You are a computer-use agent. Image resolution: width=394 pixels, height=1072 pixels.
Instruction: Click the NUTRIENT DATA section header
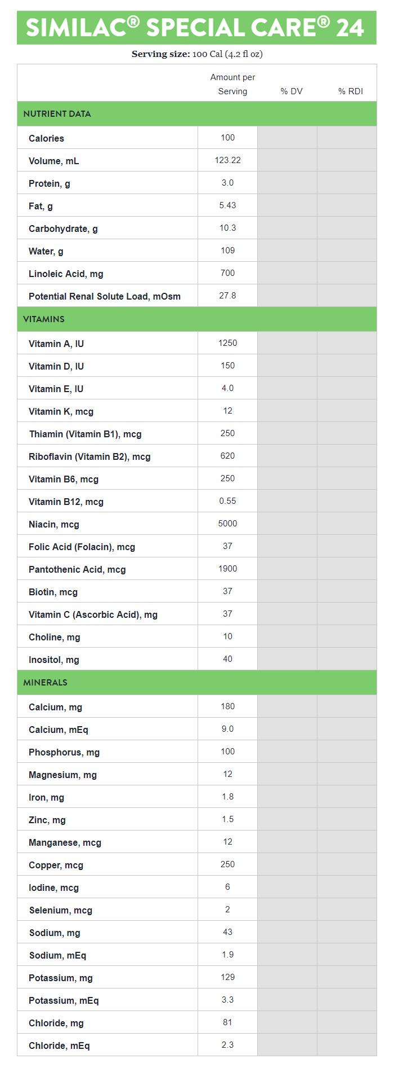coord(57,113)
